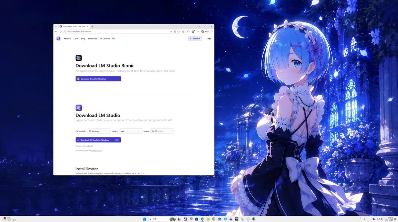
Task: Click the microphone icon in system tray
Action: coord(365,219)
